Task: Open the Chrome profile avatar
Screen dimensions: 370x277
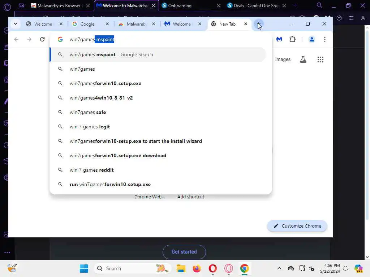Action: click(312, 39)
